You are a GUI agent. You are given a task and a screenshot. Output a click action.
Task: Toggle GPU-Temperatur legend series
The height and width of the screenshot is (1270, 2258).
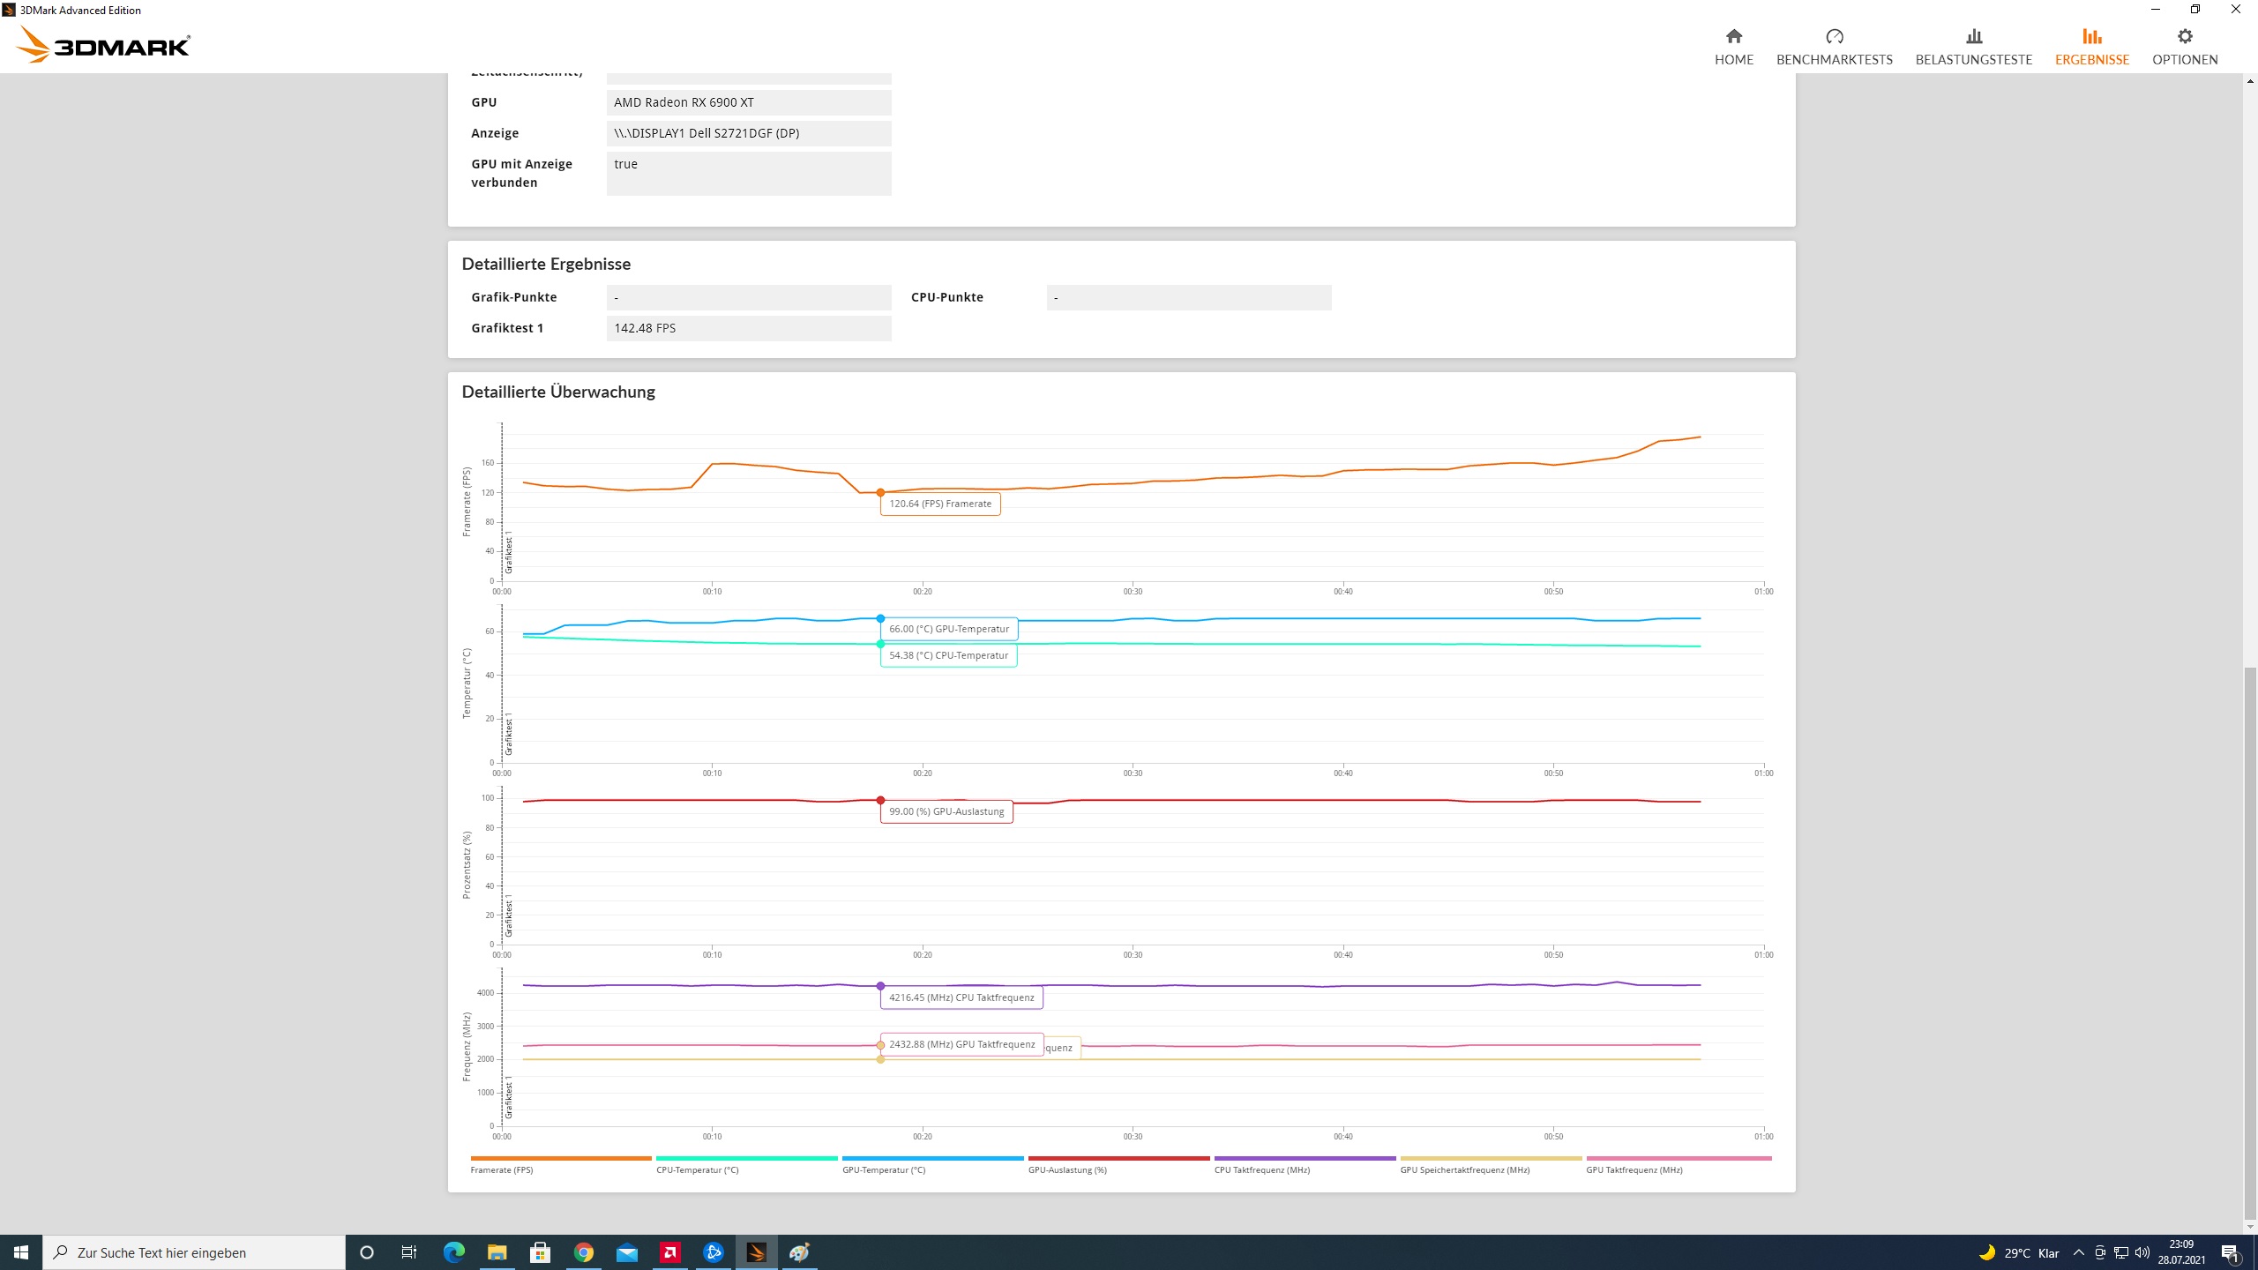click(883, 1169)
